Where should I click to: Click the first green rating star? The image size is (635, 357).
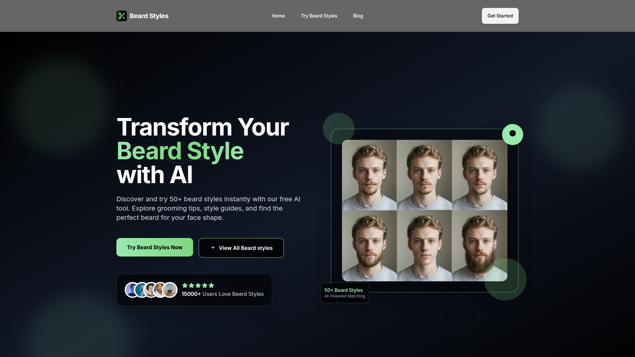click(185, 285)
